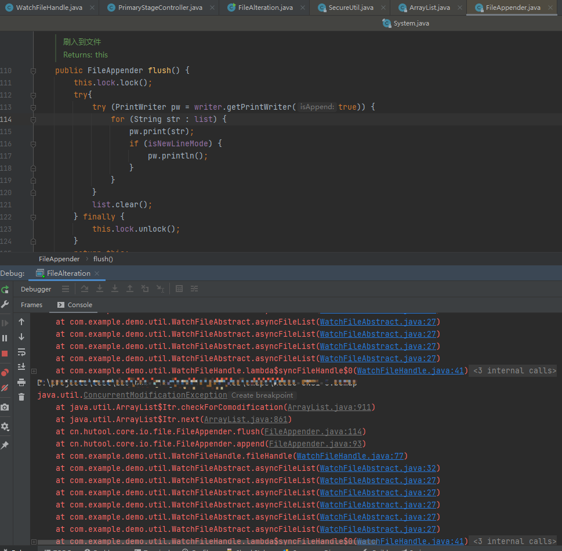The height and width of the screenshot is (551, 562).
Task: Select the Console tab
Action: (x=75, y=305)
